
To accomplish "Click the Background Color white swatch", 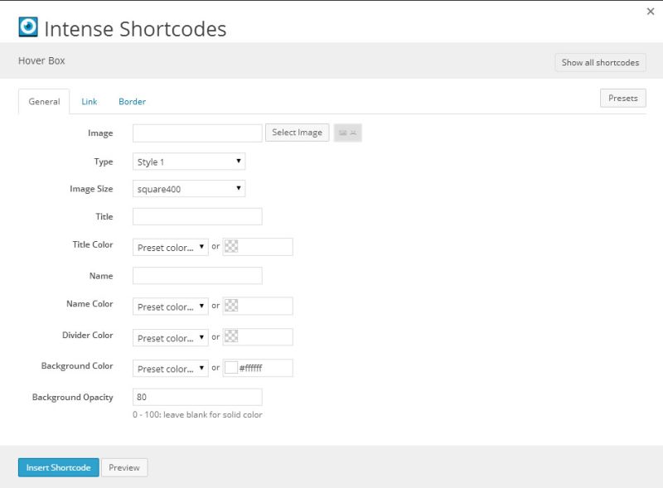I will 231,368.
